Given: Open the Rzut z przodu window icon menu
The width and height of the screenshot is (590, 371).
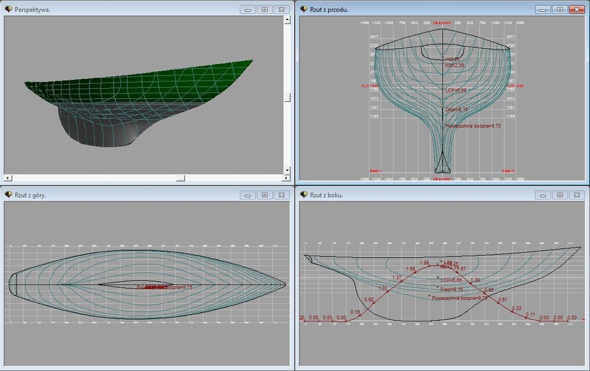Looking at the screenshot, I should coord(303,9).
